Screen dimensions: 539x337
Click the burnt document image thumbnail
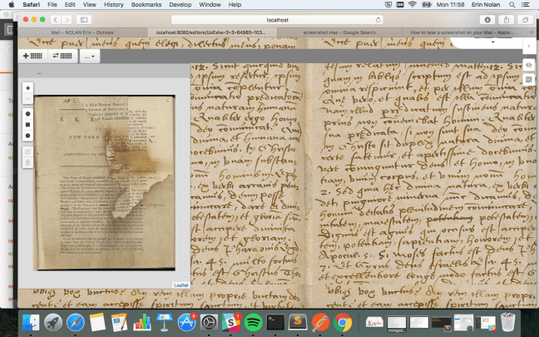(104, 182)
